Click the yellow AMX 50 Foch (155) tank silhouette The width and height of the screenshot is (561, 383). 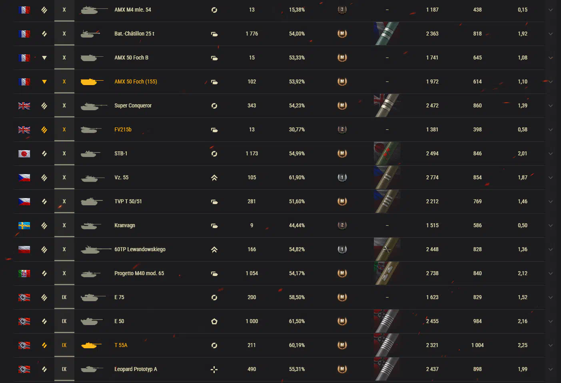89,82
